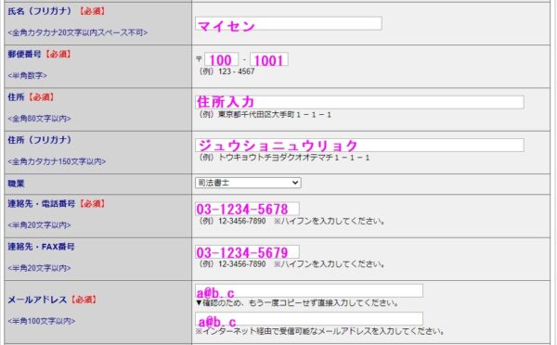
Task: Click the 住所(フリガナ) input field
Action: coord(359,146)
